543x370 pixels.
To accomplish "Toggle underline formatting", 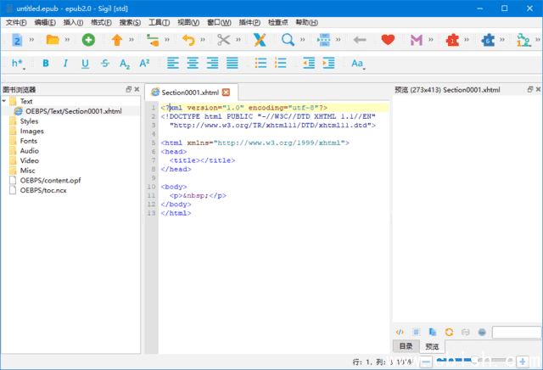I will coord(85,64).
